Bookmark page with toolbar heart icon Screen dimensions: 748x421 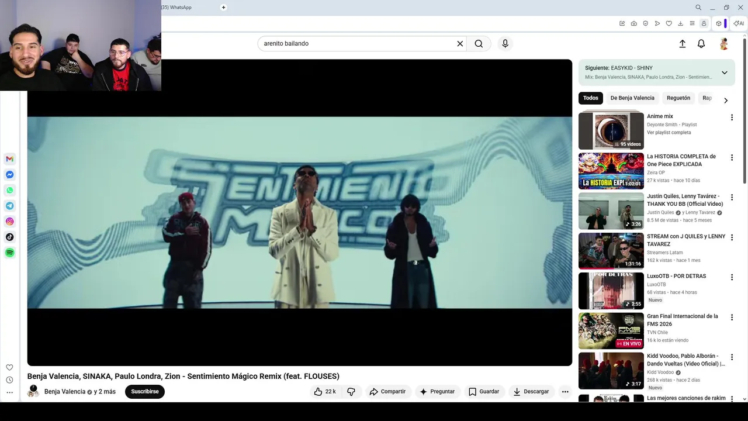pyautogui.click(x=669, y=23)
